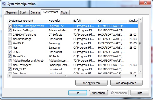Screen dimensions: 153x100
Task: Click the horizontal scroll right arrow
Action: (x=136, y=76)
